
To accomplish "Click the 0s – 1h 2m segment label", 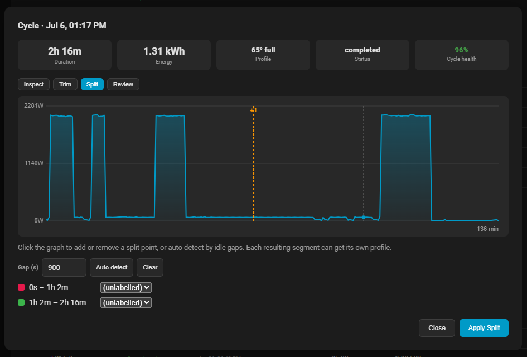I will tap(49, 287).
